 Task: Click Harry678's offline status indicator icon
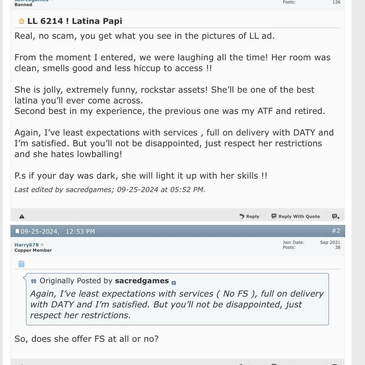pos(42,245)
